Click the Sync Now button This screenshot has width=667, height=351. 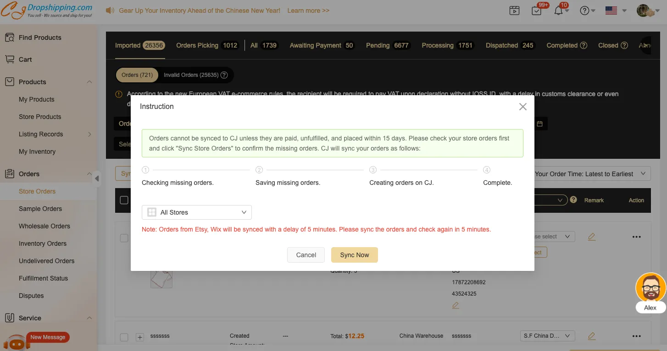click(x=354, y=255)
